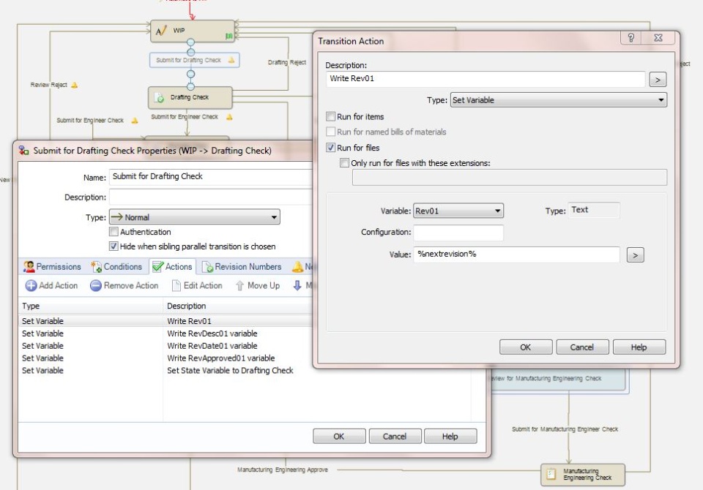Select the Write RevDate01 variable row
Image resolution: width=703 pixels, height=490 pixels.
[x=166, y=346]
